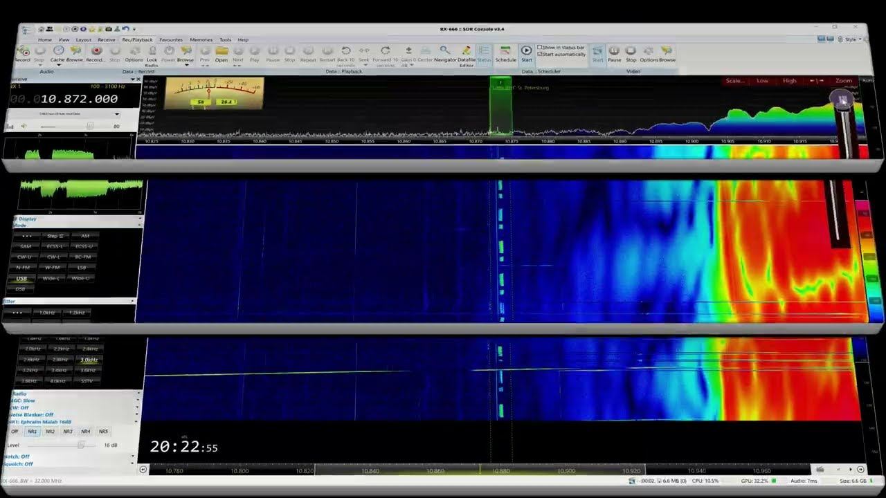Click the Video Browse icon

(667, 50)
